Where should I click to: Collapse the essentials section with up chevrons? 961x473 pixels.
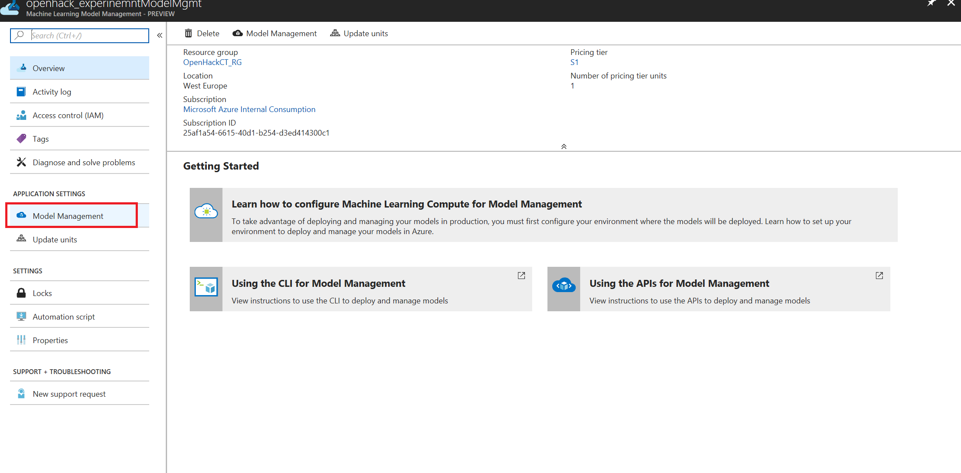coord(564,146)
